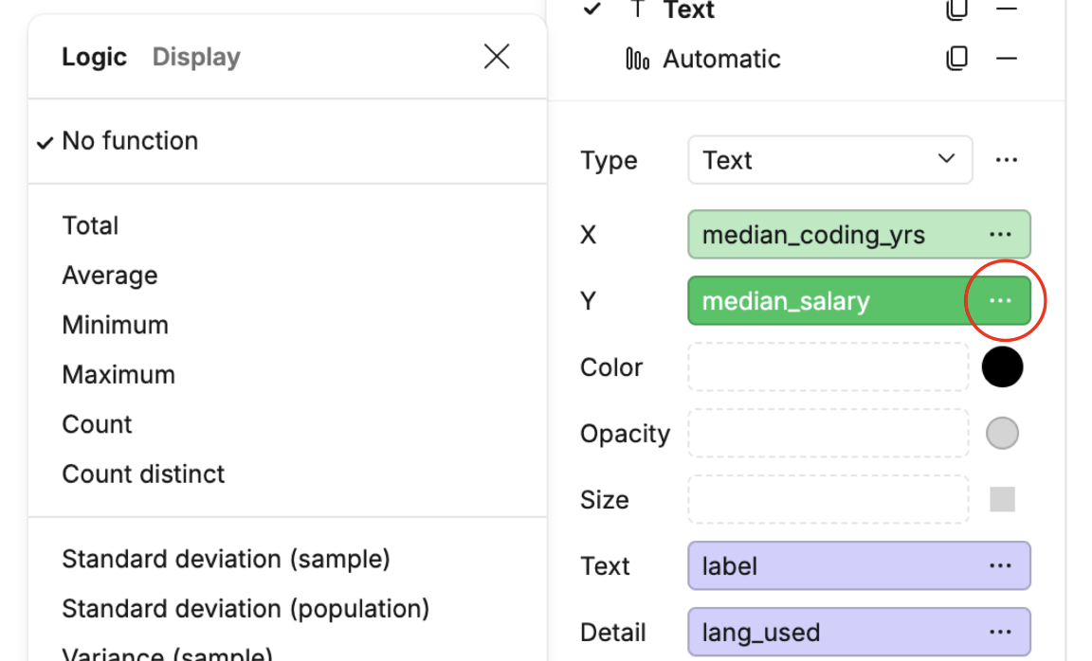Choose the Average aggregation
Image resolution: width=1092 pixels, height=661 pixels.
[110, 276]
